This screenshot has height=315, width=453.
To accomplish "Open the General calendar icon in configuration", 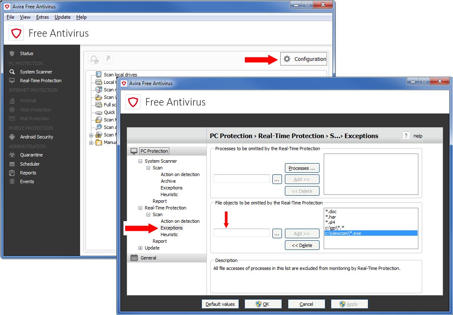I will click(x=134, y=258).
